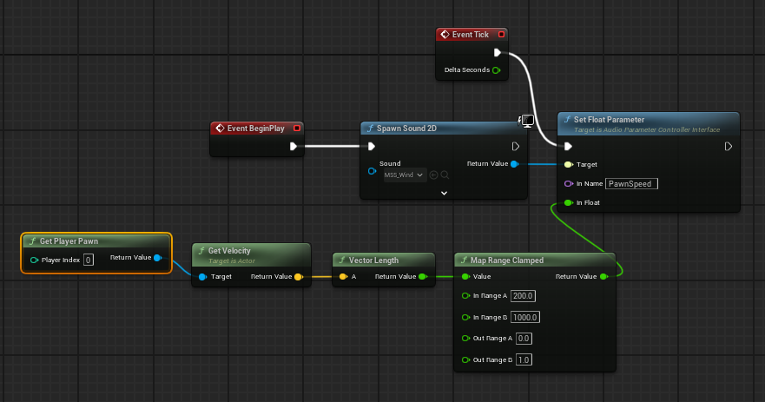765x402 pixels.
Task: Select the Get Velocity node header
Action: point(251,254)
